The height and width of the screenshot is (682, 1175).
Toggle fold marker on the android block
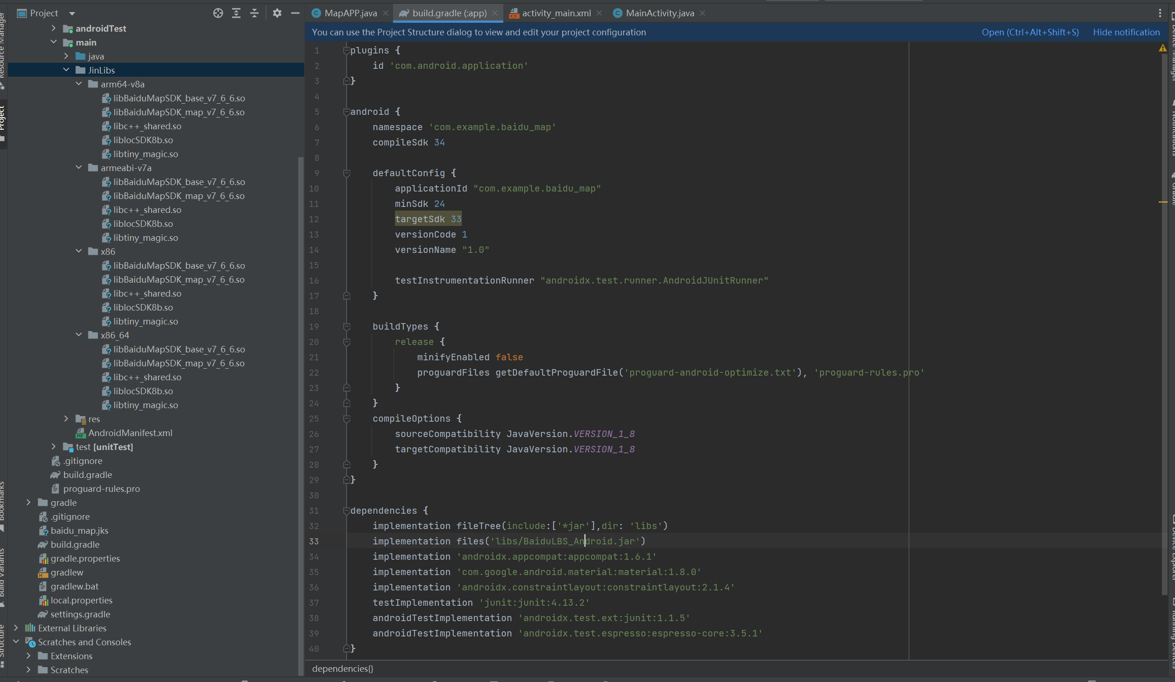point(347,112)
